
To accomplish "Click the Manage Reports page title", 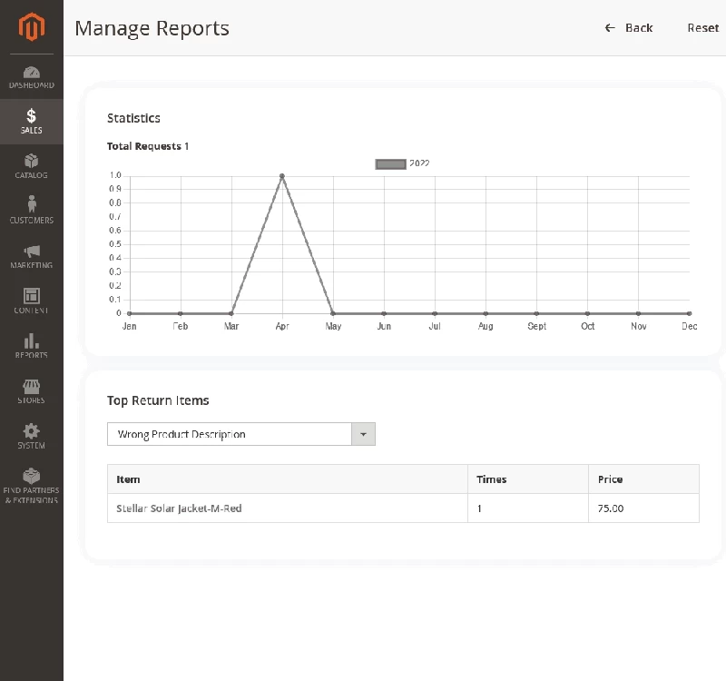I will pos(152,28).
